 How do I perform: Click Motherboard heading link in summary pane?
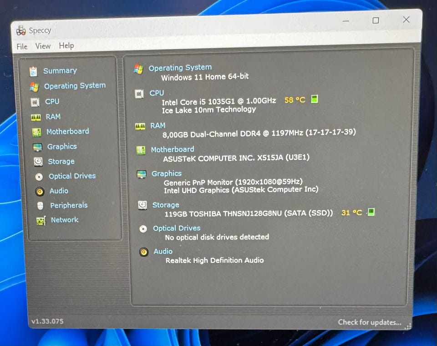[173, 149]
